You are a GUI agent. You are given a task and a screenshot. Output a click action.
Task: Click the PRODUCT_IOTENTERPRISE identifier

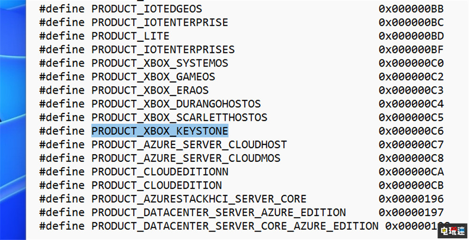tap(159, 22)
